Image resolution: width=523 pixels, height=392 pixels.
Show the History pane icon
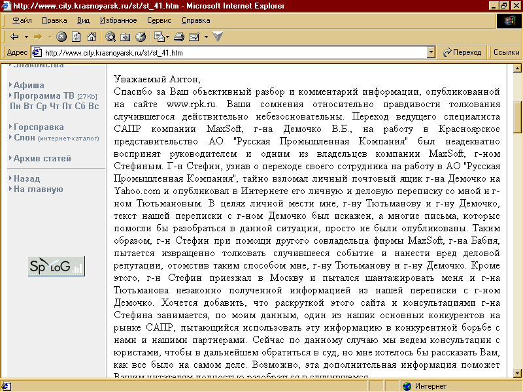coord(141,37)
